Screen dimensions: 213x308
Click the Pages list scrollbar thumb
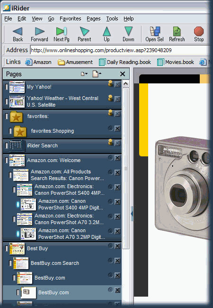[126, 168]
